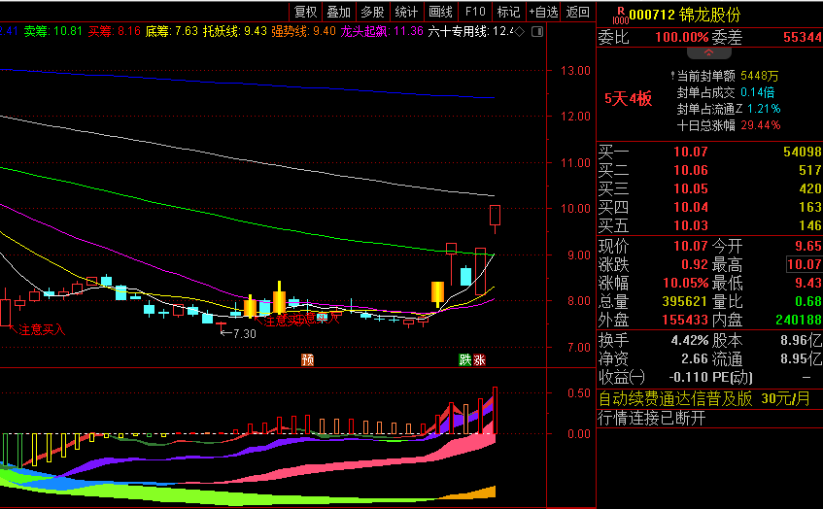Viewport: 823px width, 509px height.
Task: Click the green 跌 marker on chart
Action: coord(465,359)
